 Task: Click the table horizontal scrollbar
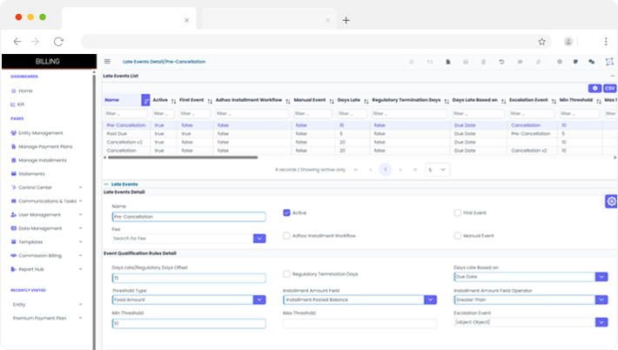(183, 158)
